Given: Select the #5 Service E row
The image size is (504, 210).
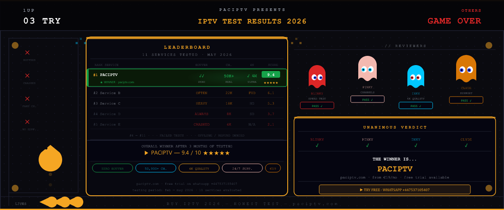Looking at the screenshot, I should point(187,124).
